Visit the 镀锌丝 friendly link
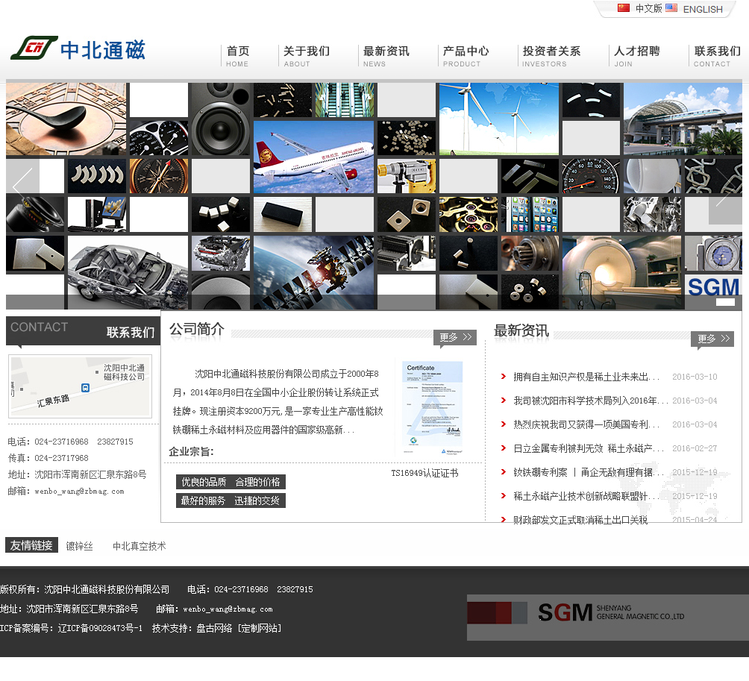The image size is (749, 681). [80, 547]
